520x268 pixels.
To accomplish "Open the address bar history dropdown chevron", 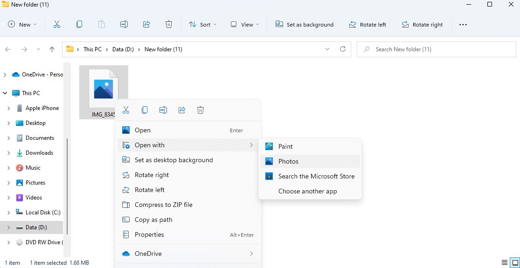I will click(327, 49).
